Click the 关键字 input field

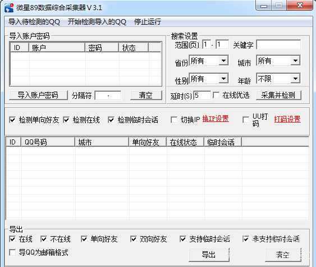278,44
